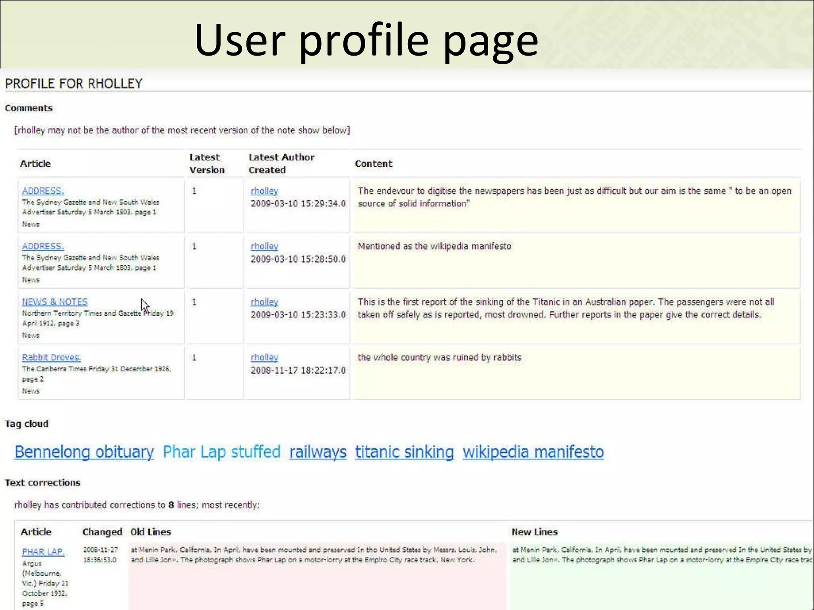Click comment 'the whole country was ruined by rabbits'
The width and height of the screenshot is (814, 610).
[440, 357]
